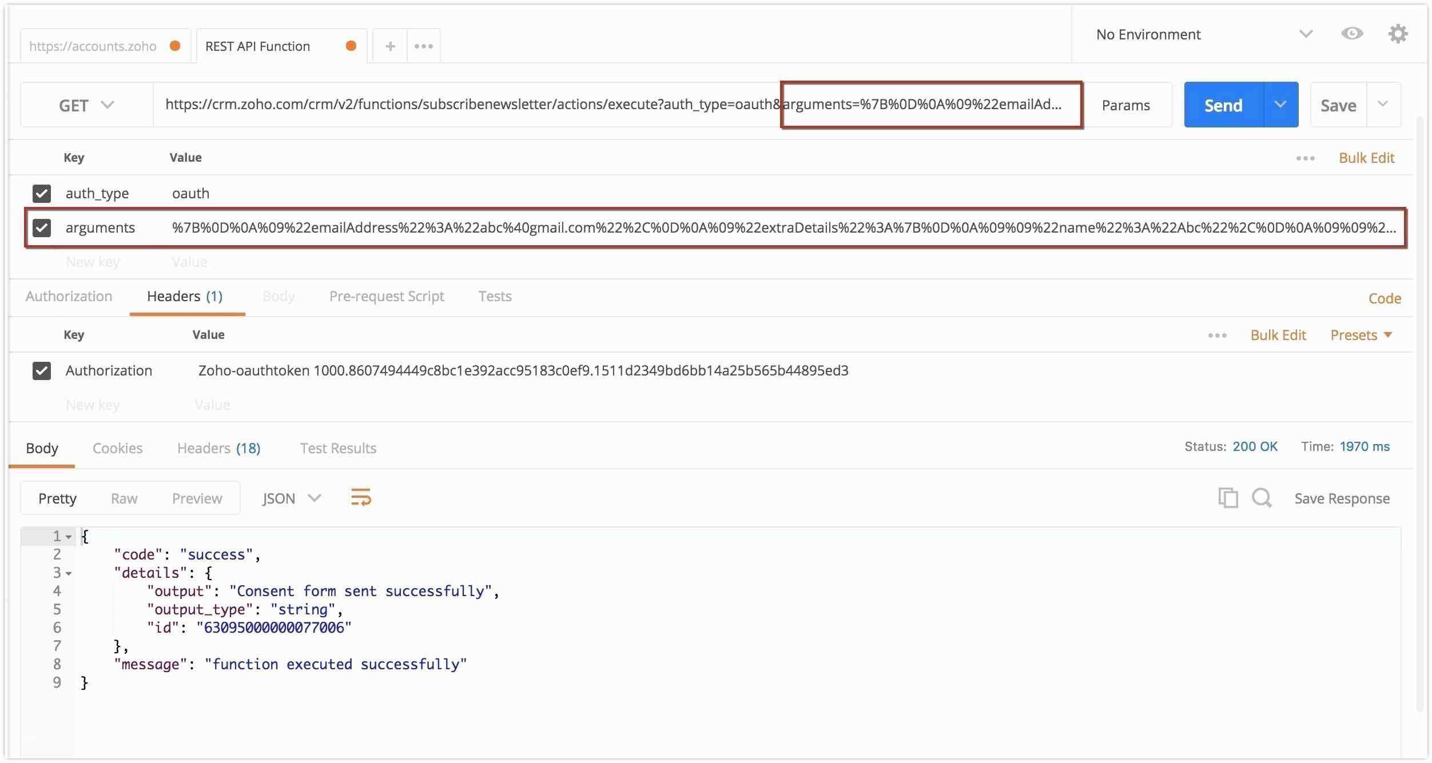Switch to the Authorization tab

pos(68,296)
